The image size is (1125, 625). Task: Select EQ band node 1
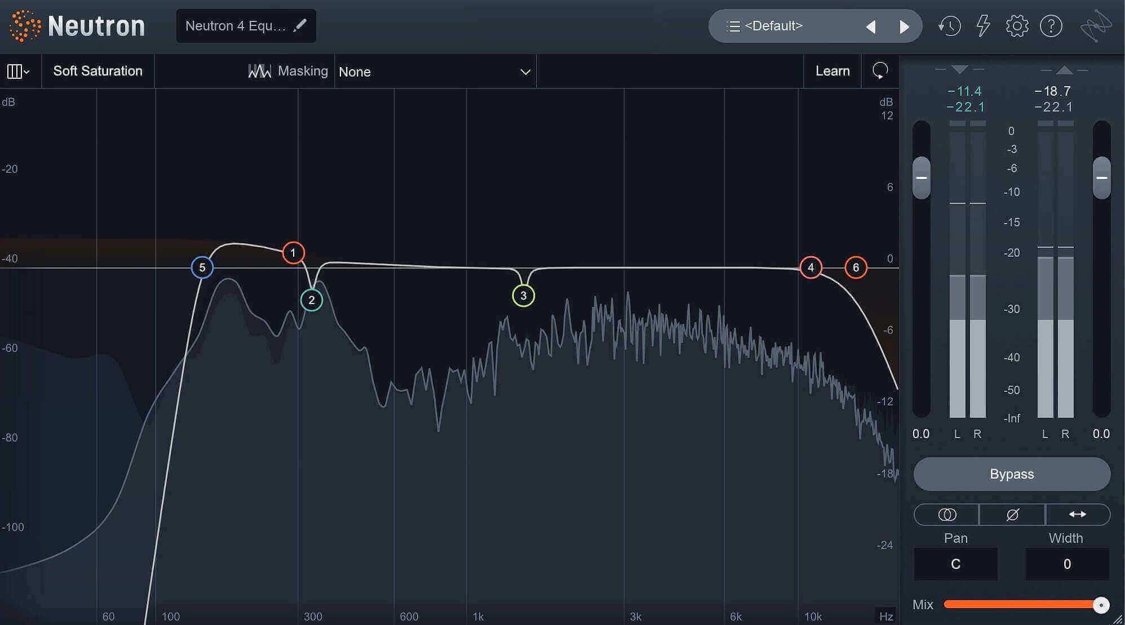[x=293, y=253]
